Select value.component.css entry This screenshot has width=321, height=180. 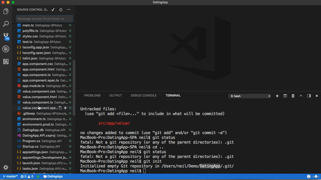44,91
